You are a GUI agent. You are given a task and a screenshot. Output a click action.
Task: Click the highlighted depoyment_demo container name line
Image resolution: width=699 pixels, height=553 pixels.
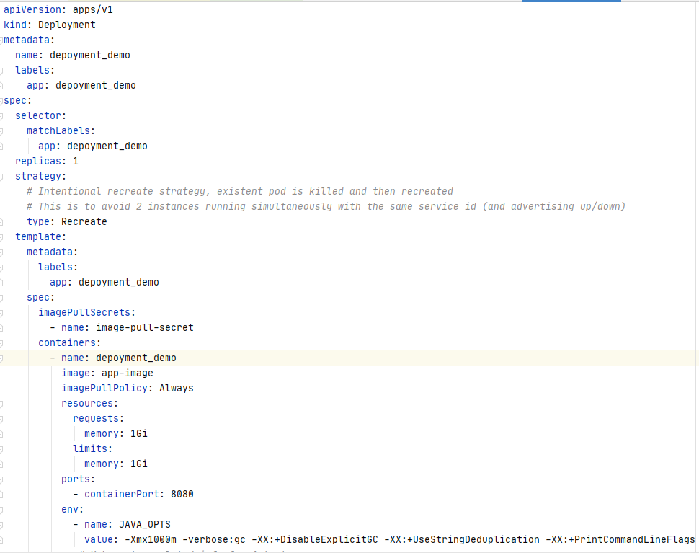pos(135,358)
